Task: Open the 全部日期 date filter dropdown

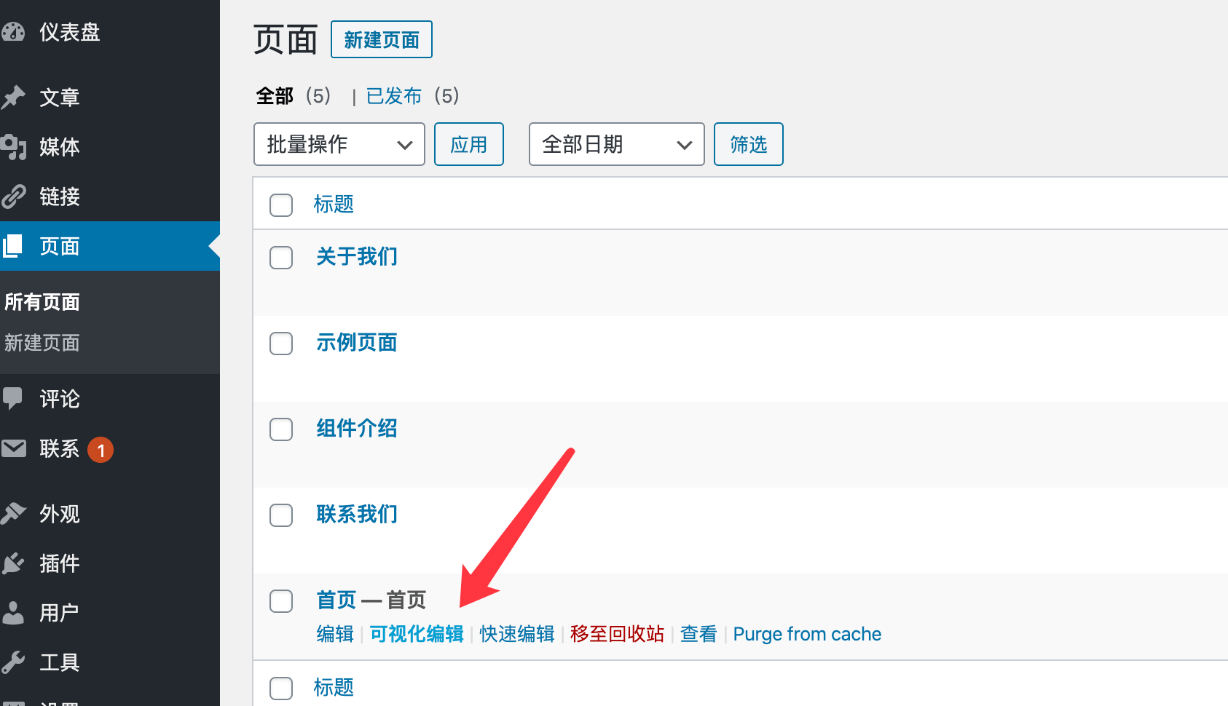Action: (617, 144)
